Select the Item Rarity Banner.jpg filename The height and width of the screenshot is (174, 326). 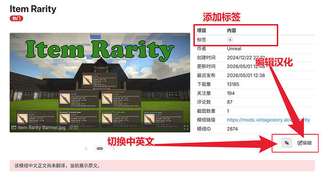pos(42,128)
